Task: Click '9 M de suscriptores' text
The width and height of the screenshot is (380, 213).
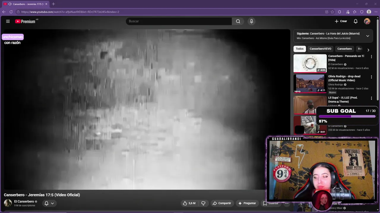Action: [x=25, y=206]
